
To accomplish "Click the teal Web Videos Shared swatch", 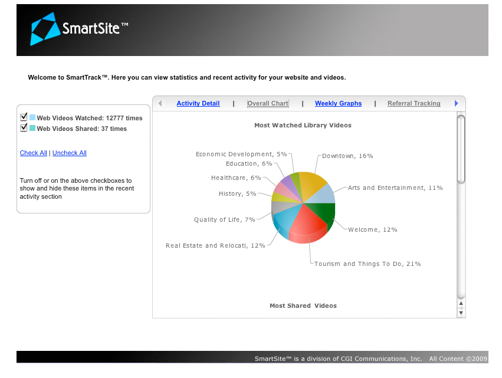I will [x=32, y=128].
